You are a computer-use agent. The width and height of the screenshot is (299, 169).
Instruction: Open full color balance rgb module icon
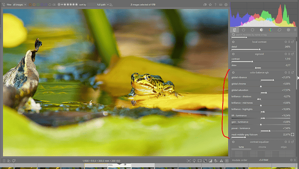[292, 73]
